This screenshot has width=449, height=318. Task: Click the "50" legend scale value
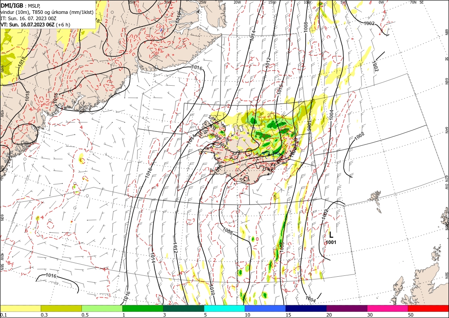point(411,315)
